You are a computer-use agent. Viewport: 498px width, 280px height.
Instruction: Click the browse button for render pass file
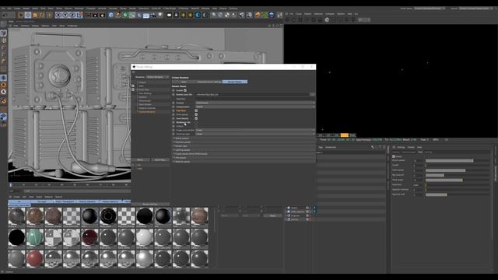313,95
